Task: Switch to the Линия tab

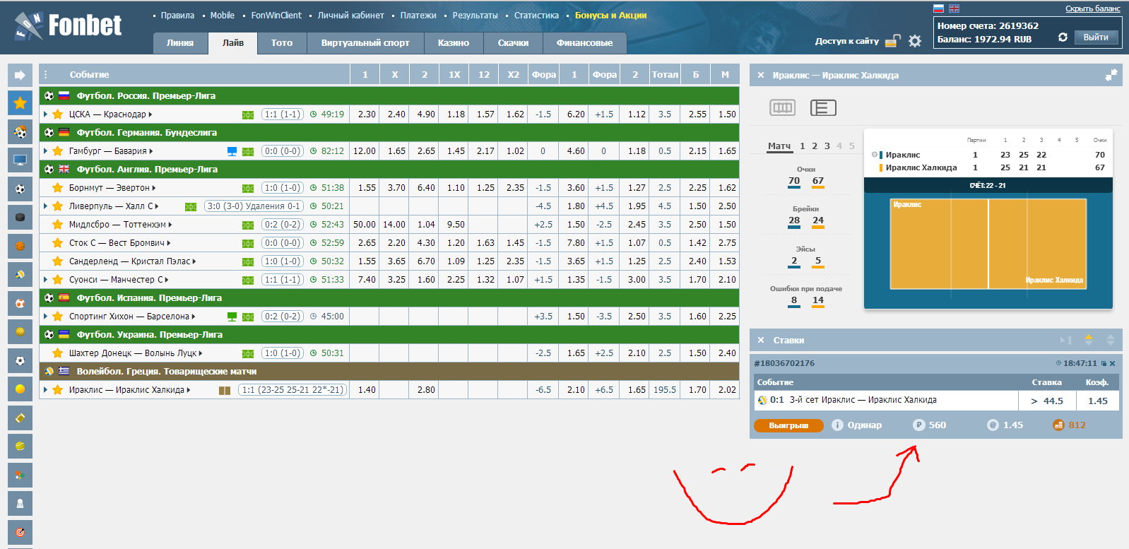Action: (x=180, y=43)
